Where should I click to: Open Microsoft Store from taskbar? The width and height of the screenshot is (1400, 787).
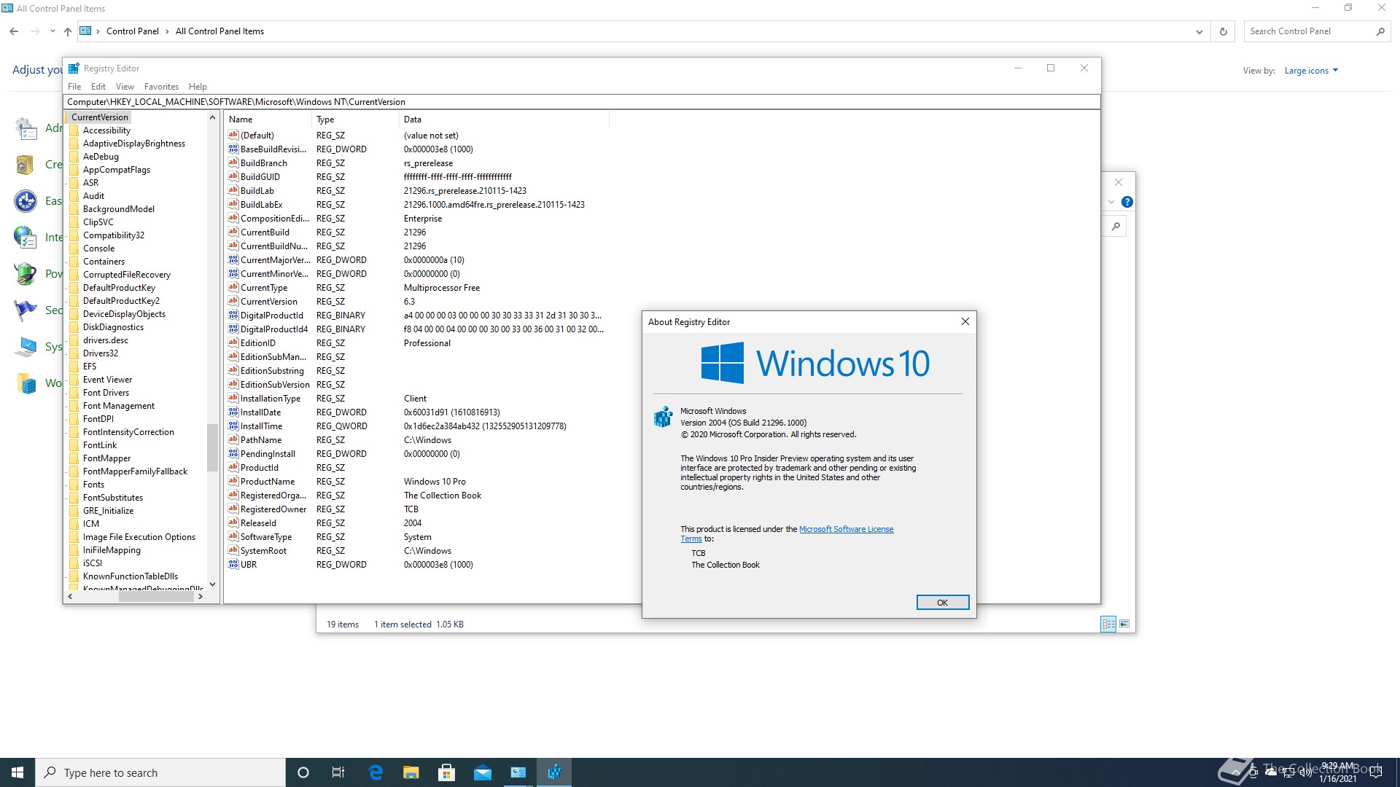(x=447, y=772)
